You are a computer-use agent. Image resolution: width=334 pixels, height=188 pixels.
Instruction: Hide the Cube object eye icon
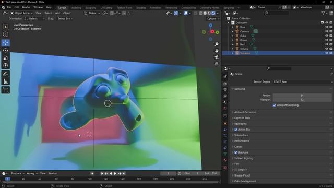tap(326, 36)
